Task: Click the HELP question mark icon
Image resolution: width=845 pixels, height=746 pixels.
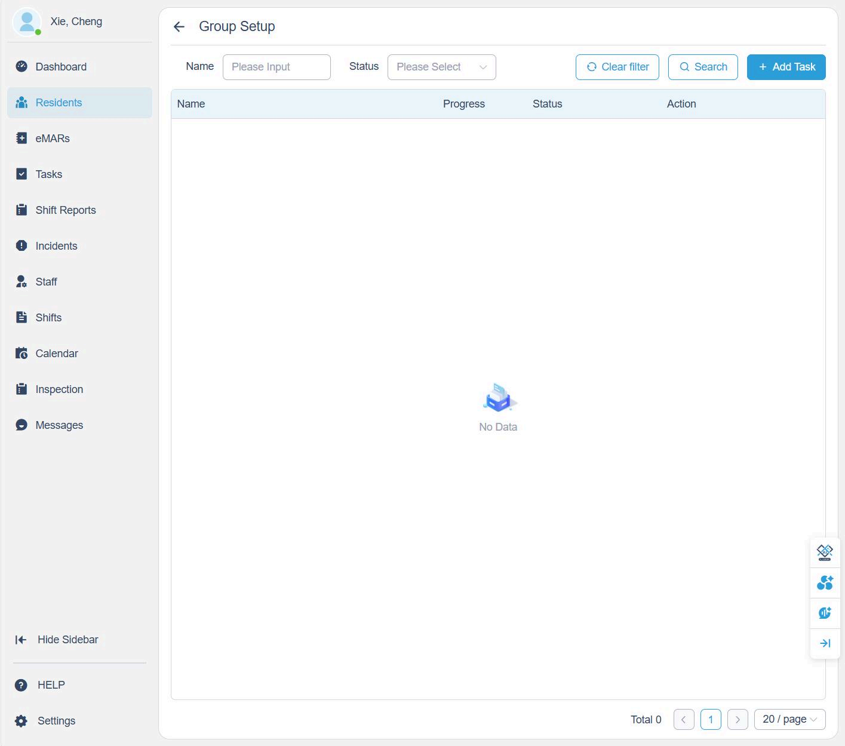Action: (21, 685)
